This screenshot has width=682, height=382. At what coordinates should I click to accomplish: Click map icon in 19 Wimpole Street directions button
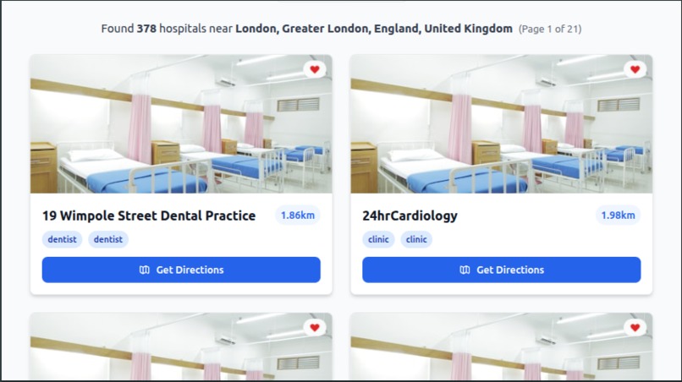coord(145,270)
